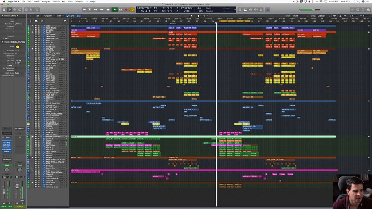372x209 pixels.
Task: Pause playback
Action: coord(121,10)
